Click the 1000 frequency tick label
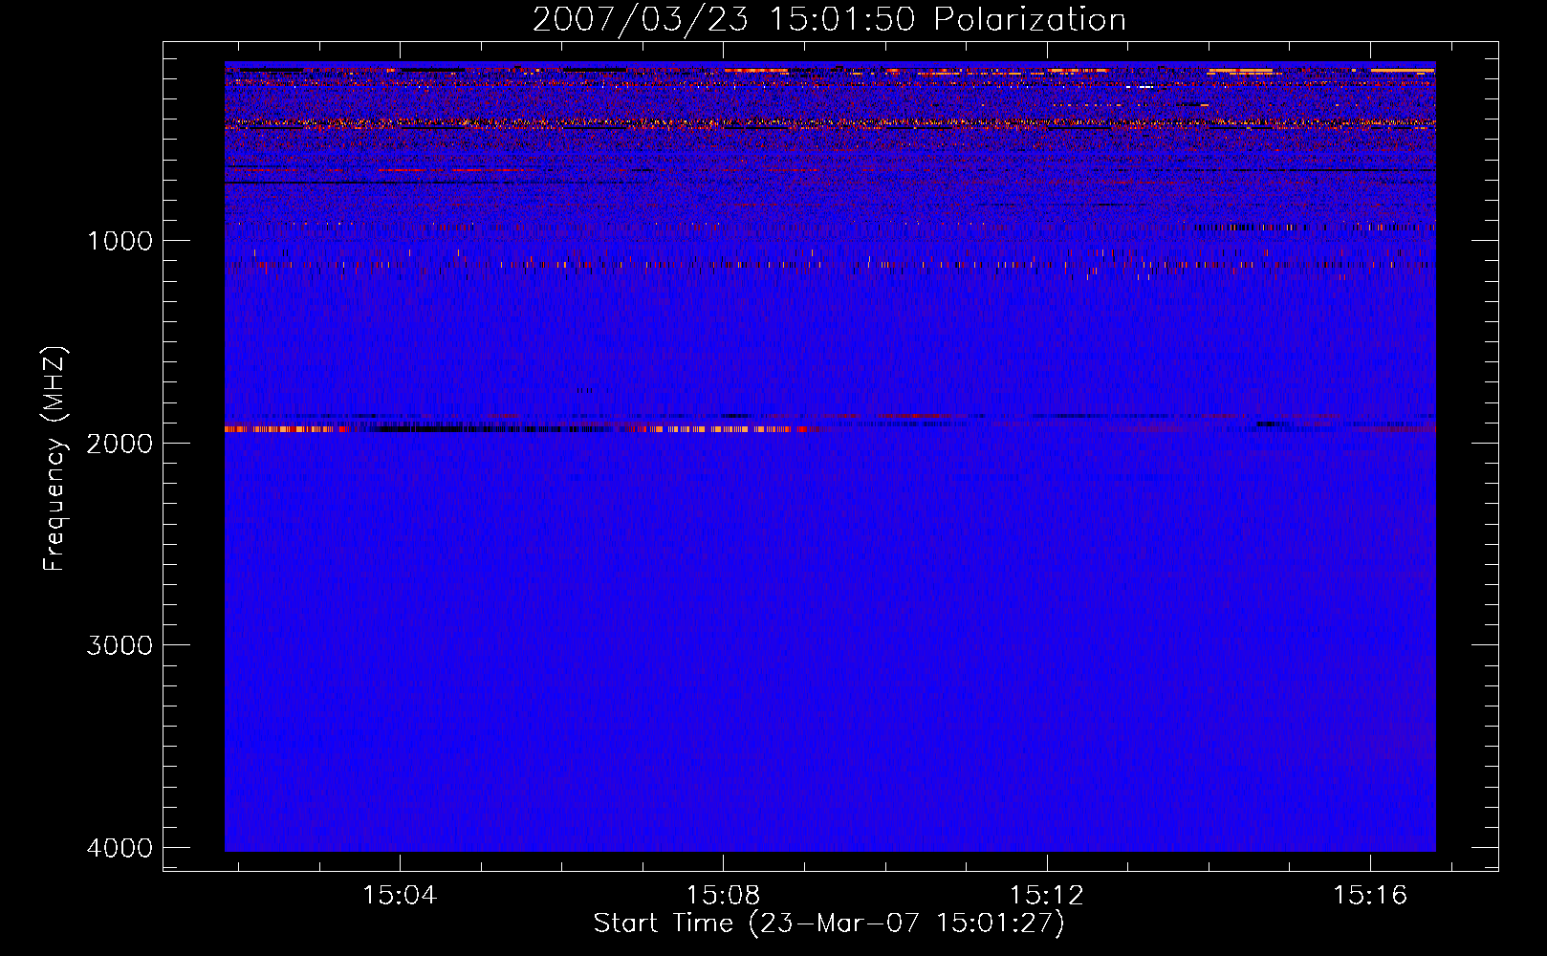 click(120, 241)
